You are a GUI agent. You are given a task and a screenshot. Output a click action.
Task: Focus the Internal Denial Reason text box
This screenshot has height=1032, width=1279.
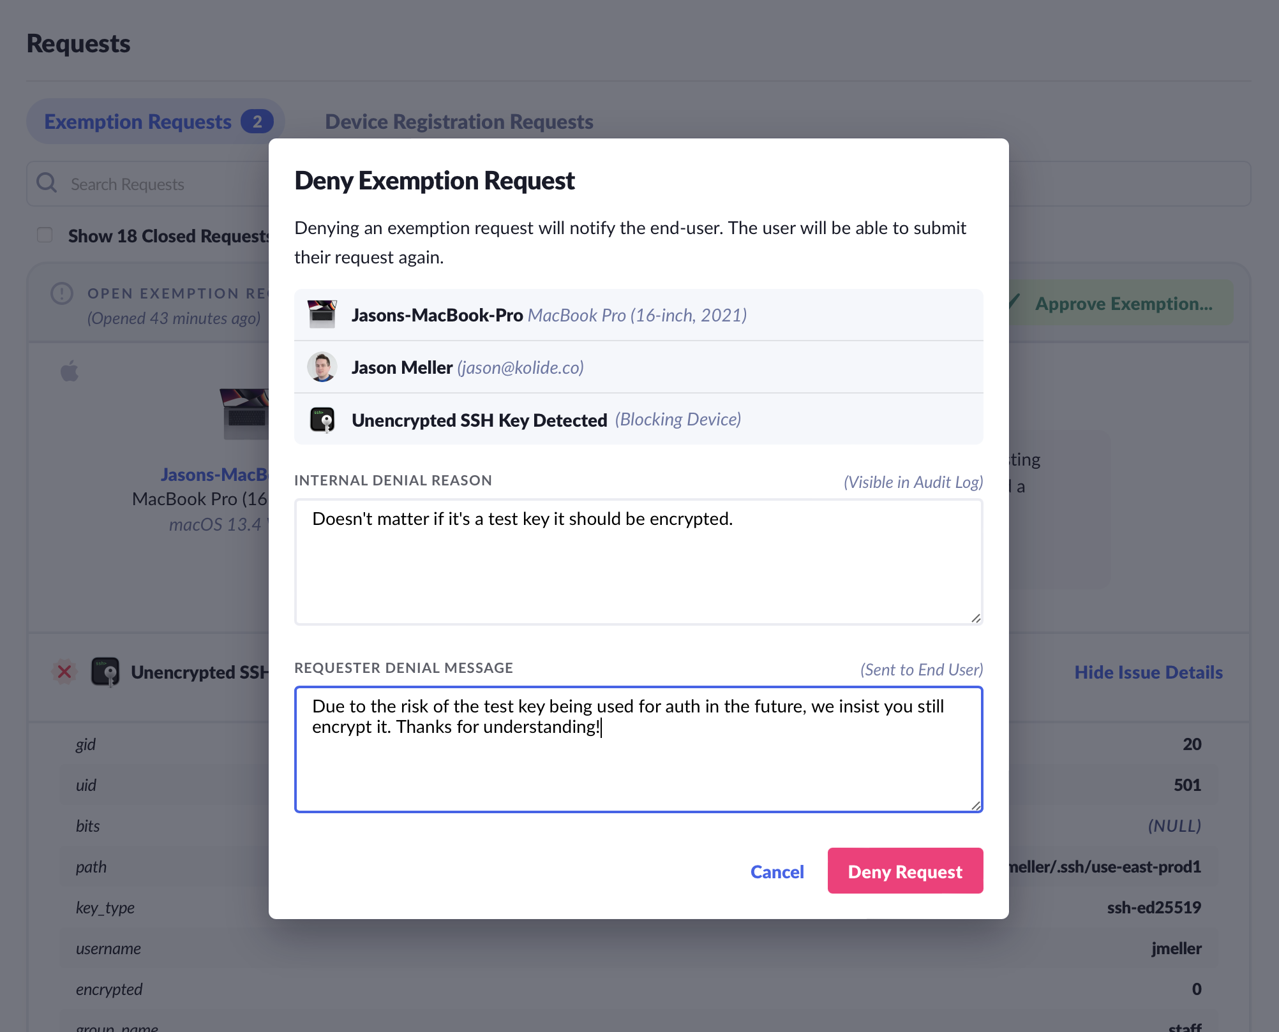click(x=638, y=561)
